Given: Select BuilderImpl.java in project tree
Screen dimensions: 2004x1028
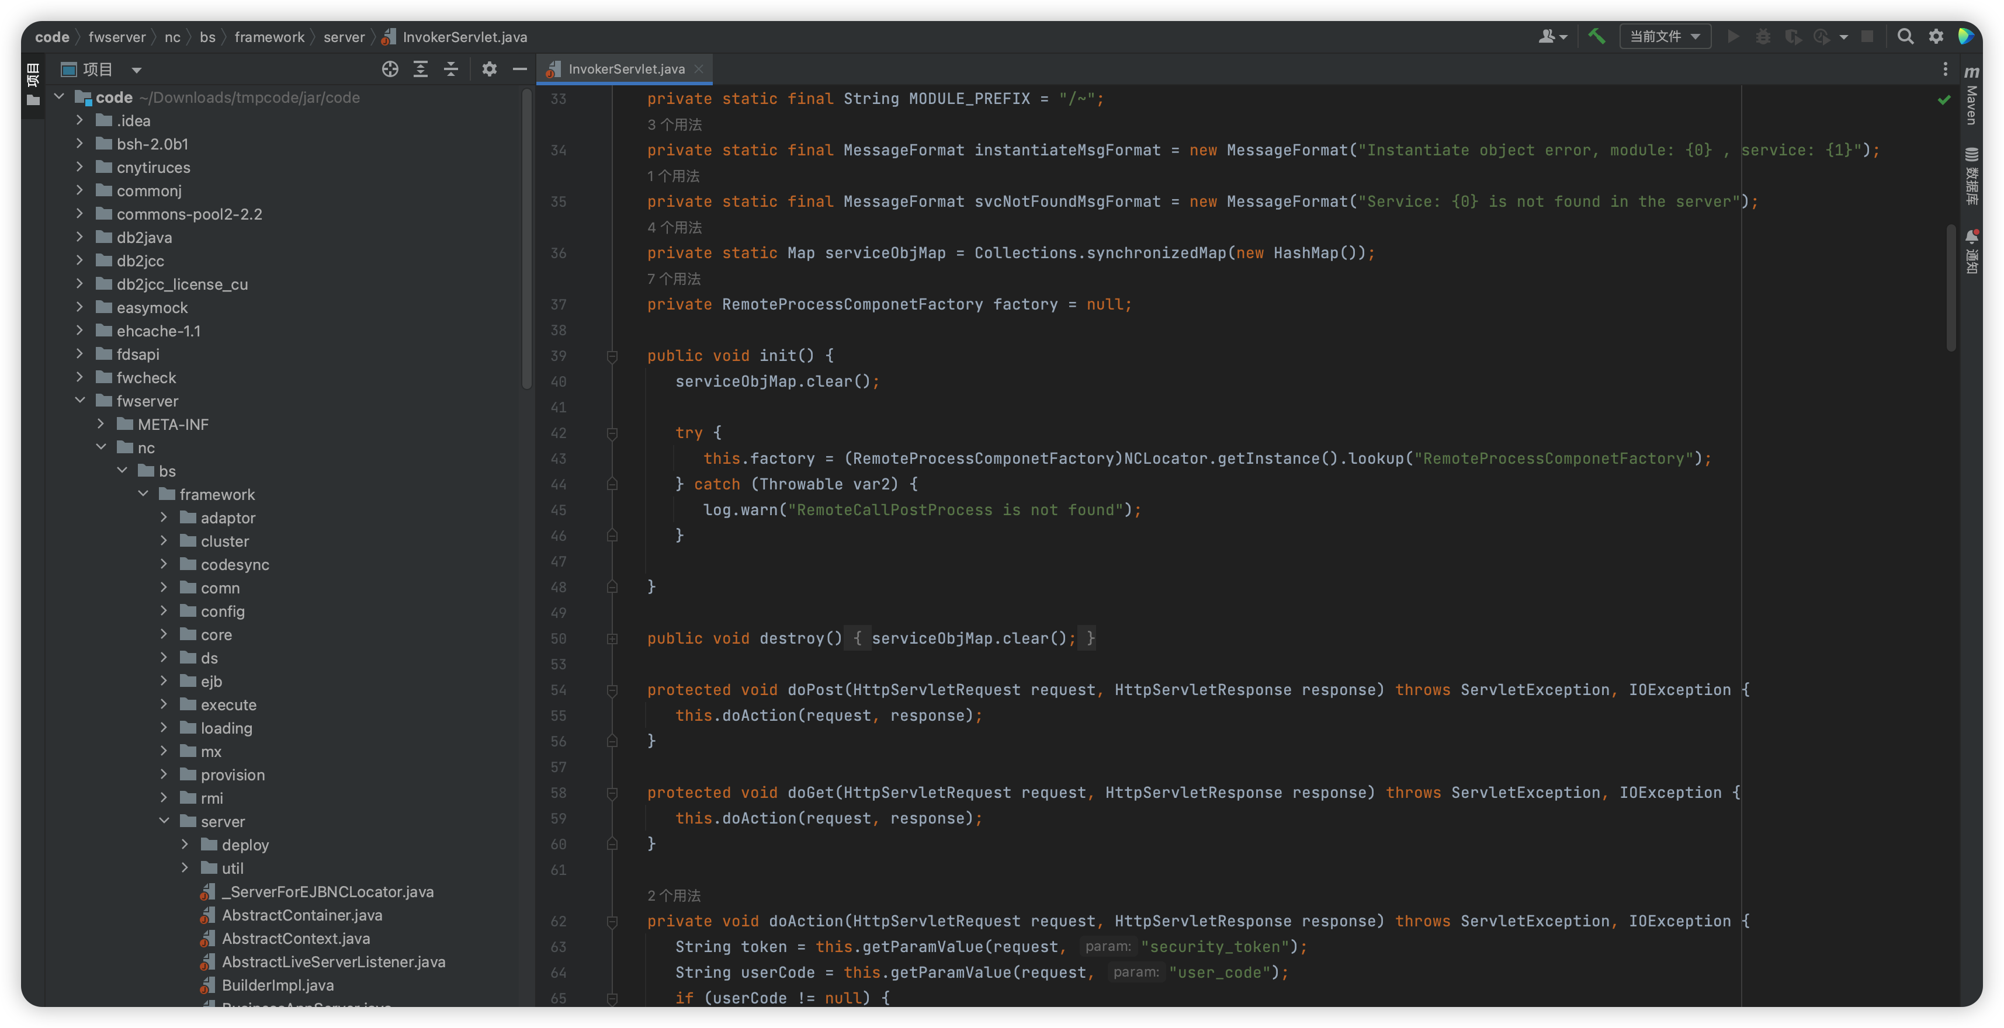Looking at the screenshot, I should point(278,985).
